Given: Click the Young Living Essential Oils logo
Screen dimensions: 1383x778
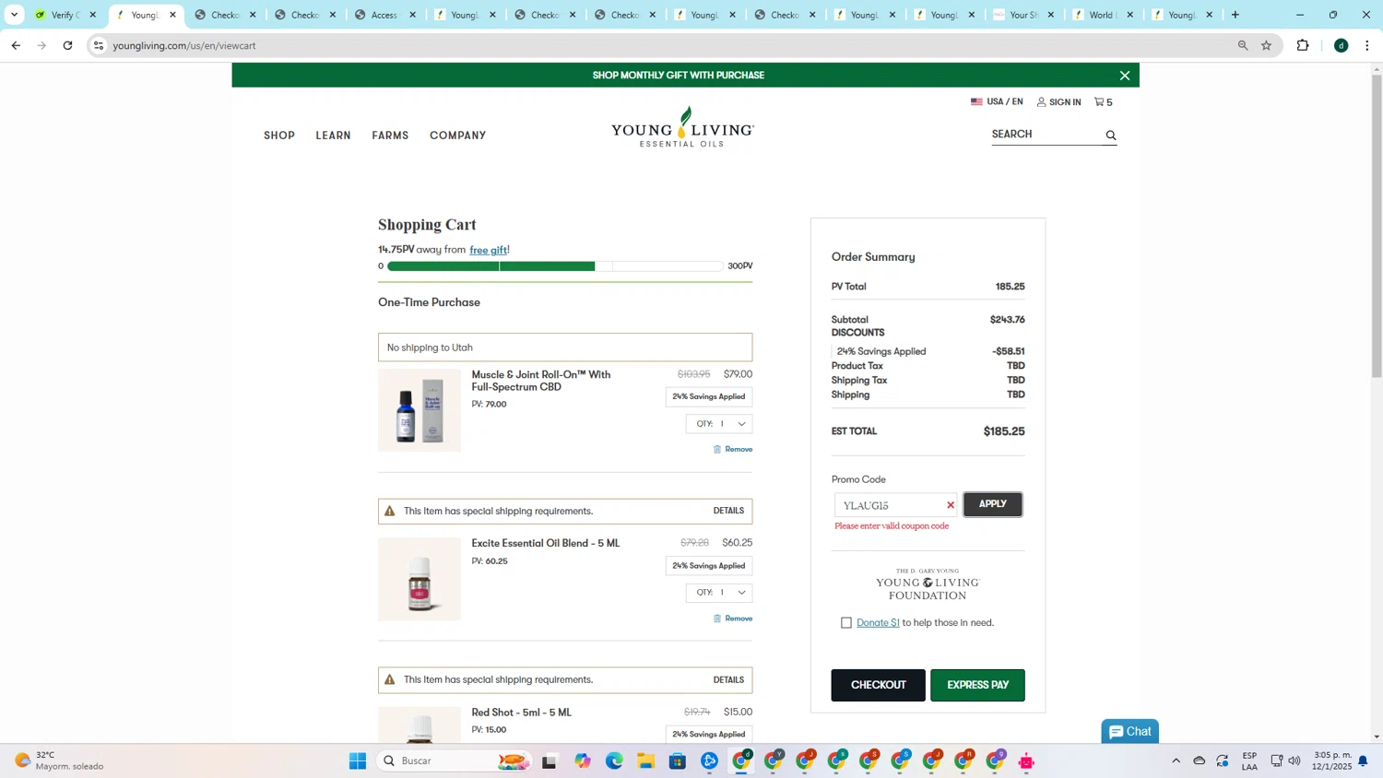Looking at the screenshot, I should click(x=682, y=127).
